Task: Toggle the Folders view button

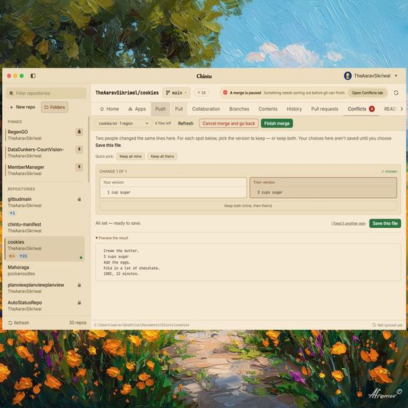Action: point(54,108)
